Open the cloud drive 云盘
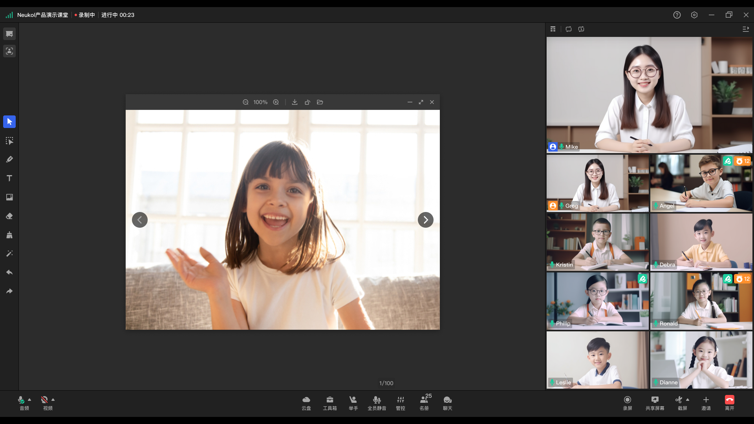The height and width of the screenshot is (424, 754). 306,403
